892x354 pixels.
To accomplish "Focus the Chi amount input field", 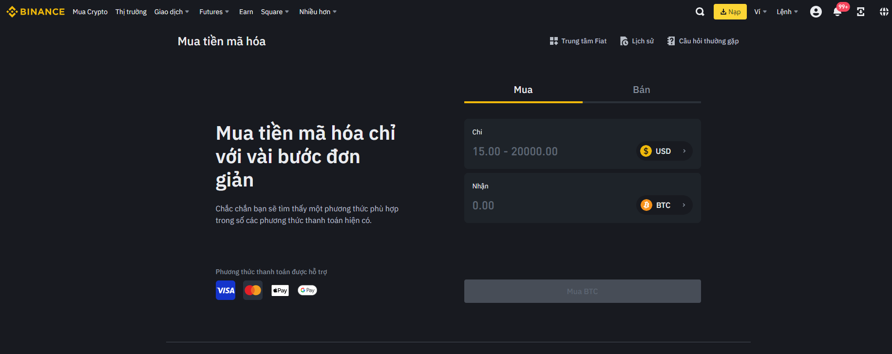I will click(550, 151).
